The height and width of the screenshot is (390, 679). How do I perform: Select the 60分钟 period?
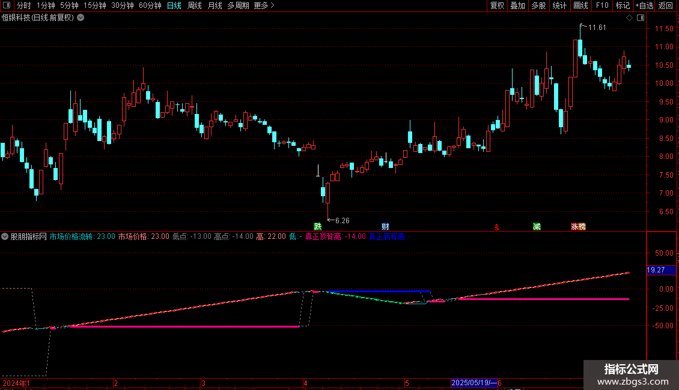pos(150,5)
